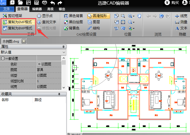Choose 复制为BMP格式 copy option
The width and height of the screenshot is (190, 135).
(18, 28)
